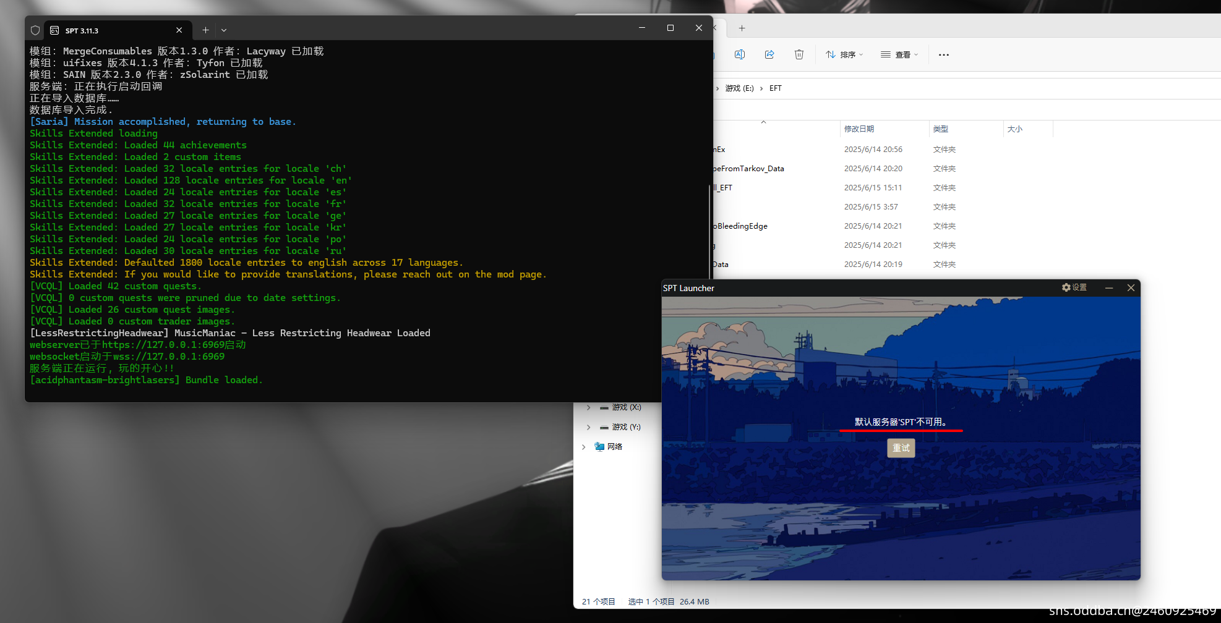
Task: Maximize the SPT terminal window
Action: click(670, 28)
